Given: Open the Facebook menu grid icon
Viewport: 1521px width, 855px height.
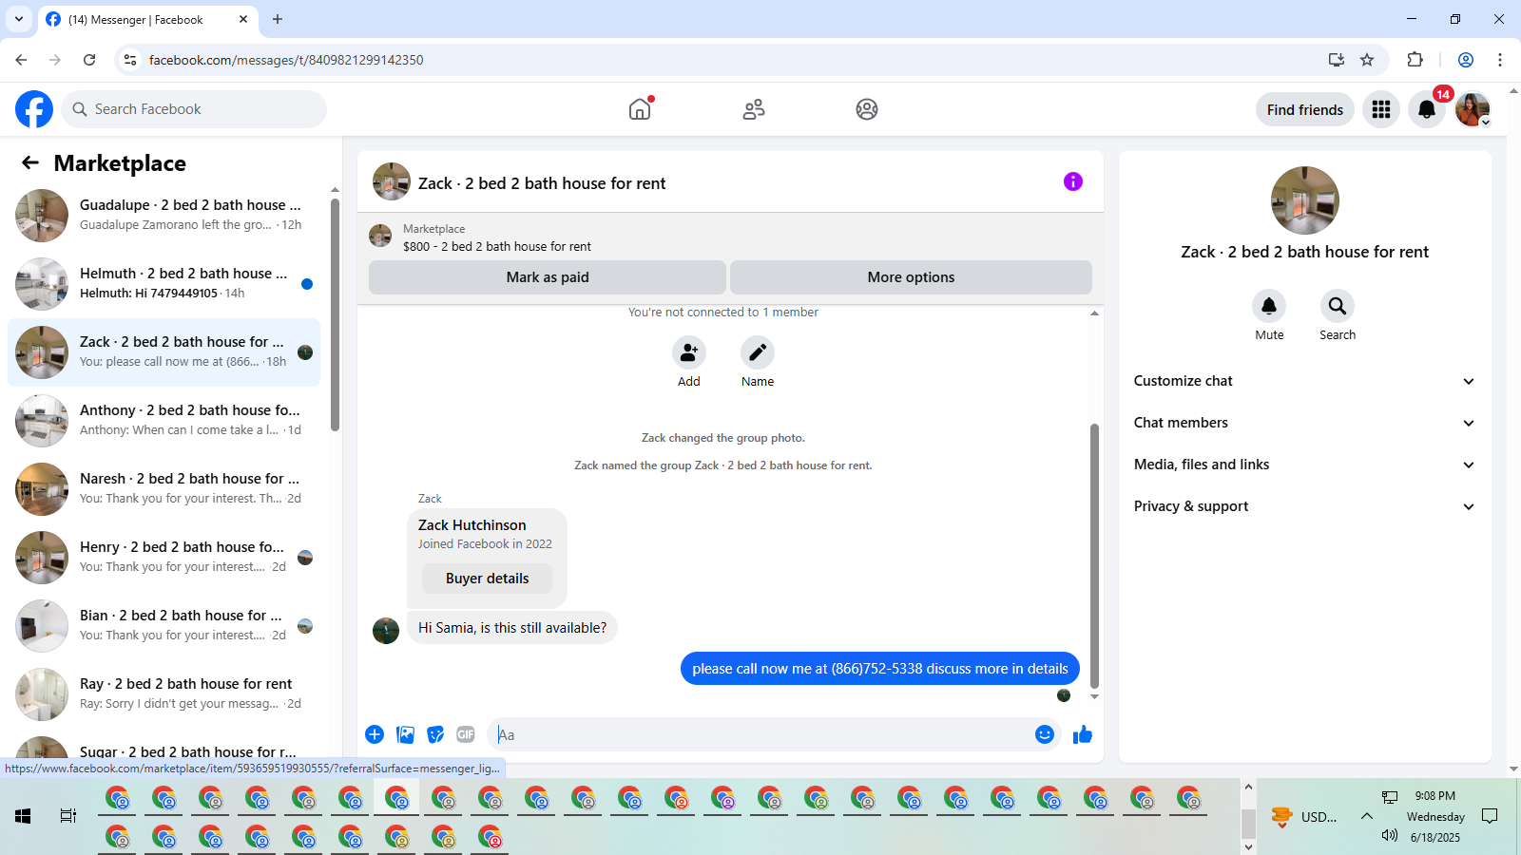Looking at the screenshot, I should pos(1381,109).
